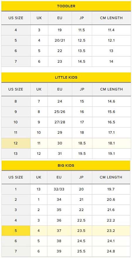Select the EU 25/26 cell in Little Kids

(60, 112)
